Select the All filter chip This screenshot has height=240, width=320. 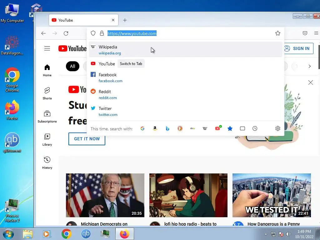click(72, 66)
